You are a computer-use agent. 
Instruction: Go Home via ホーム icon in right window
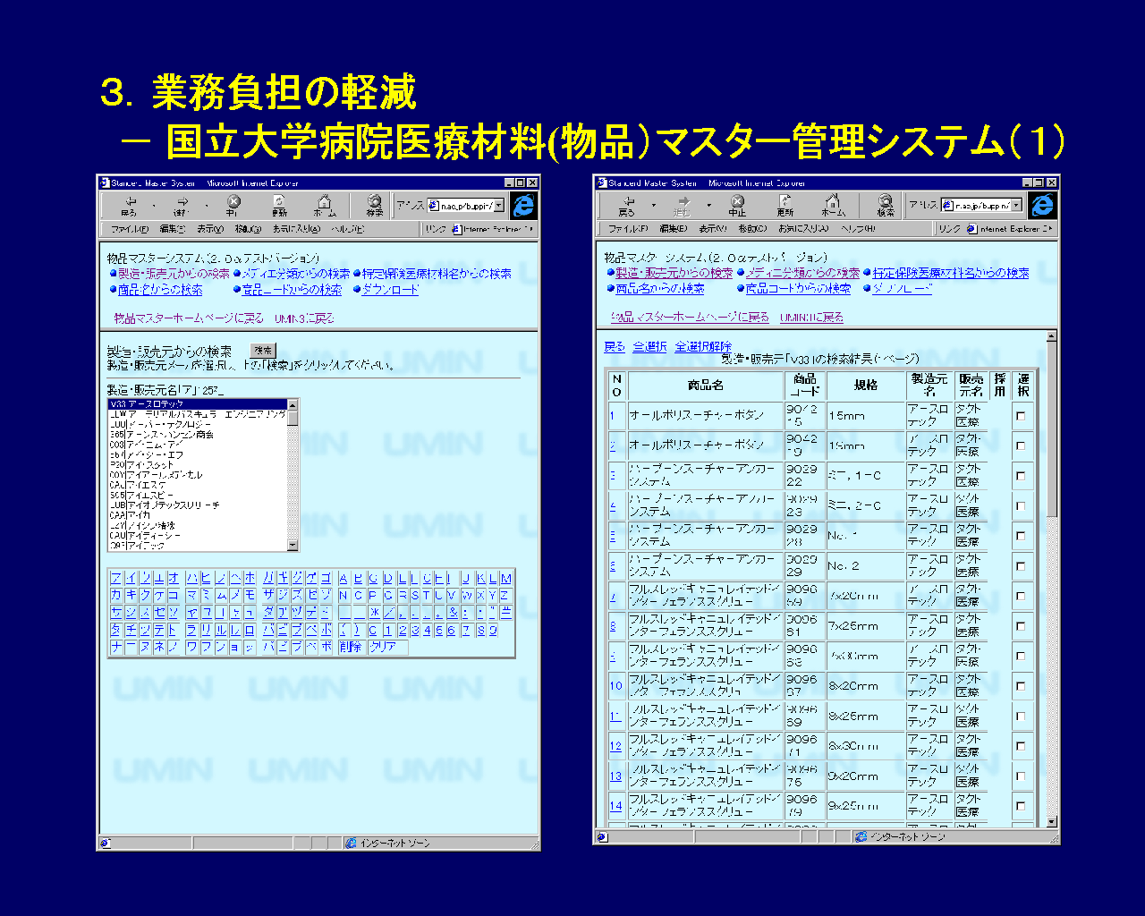pos(833,204)
